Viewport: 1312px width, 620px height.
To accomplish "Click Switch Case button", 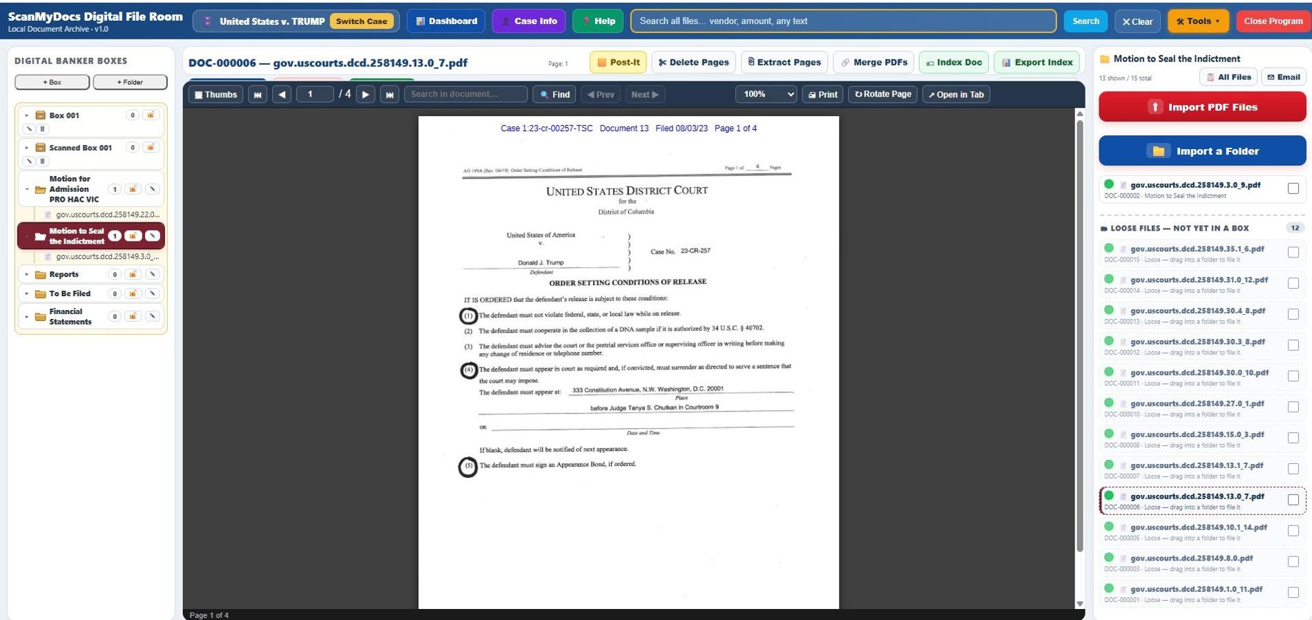I will pyautogui.click(x=361, y=21).
